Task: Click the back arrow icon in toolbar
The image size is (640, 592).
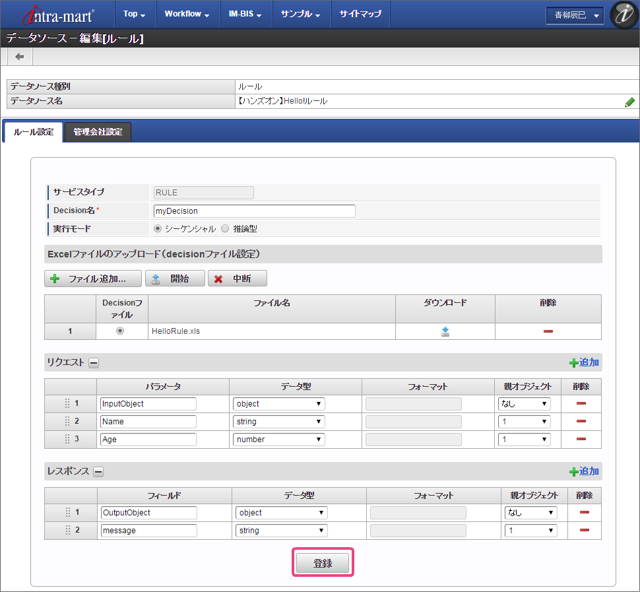Action: 20,57
